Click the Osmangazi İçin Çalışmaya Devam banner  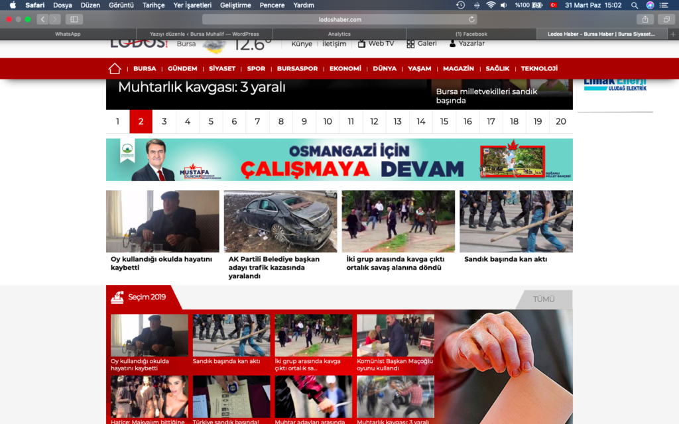pyautogui.click(x=339, y=160)
